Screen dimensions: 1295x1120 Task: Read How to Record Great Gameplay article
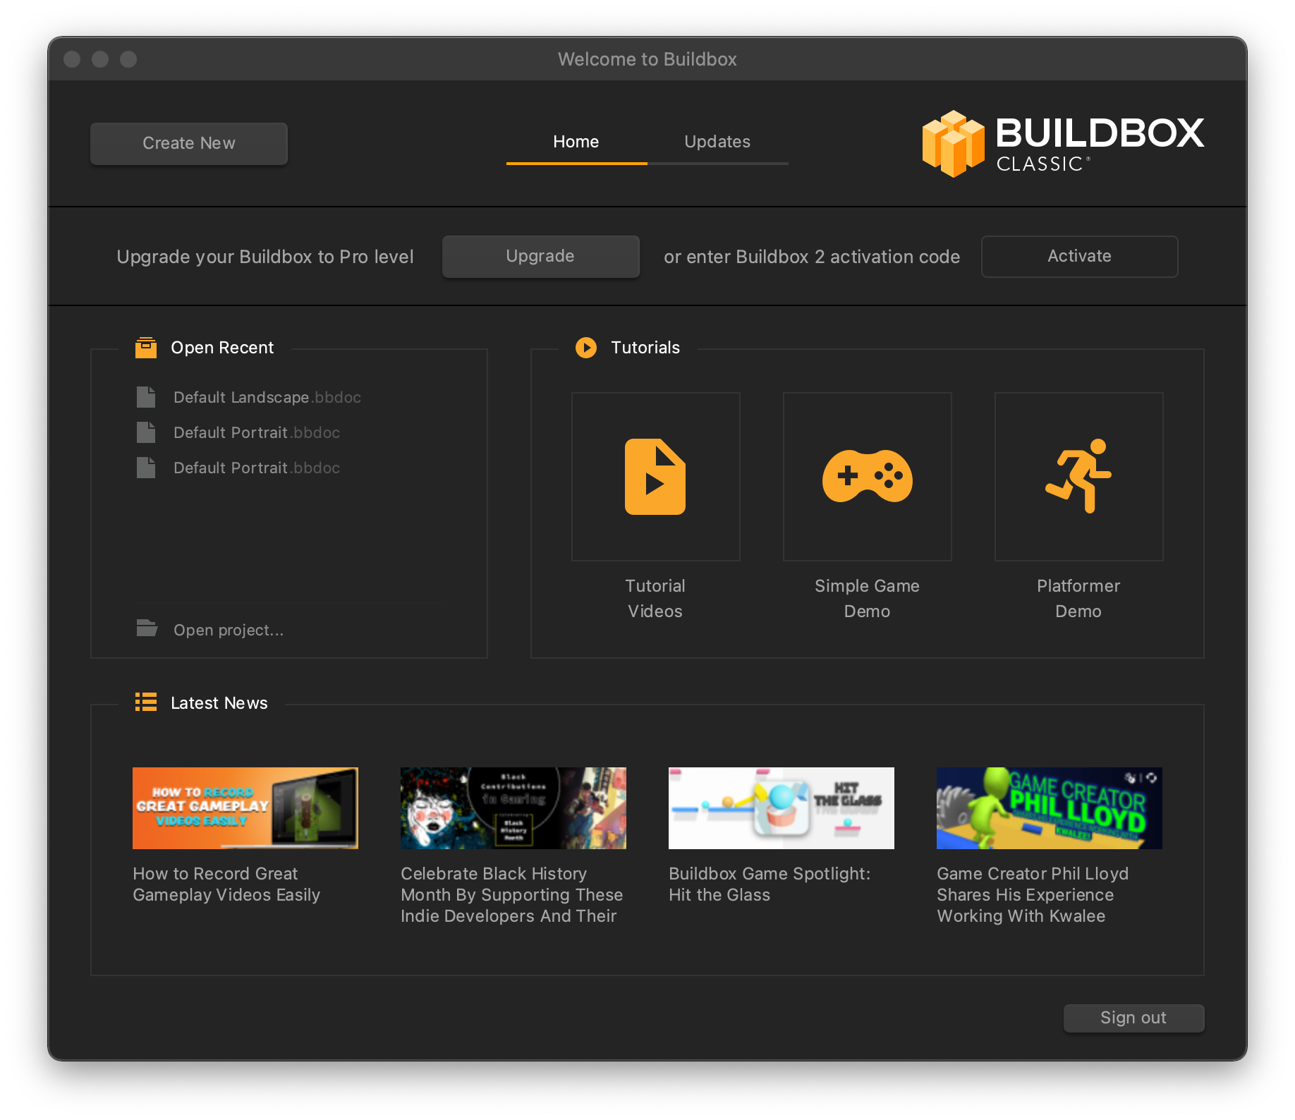click(226, 884)
